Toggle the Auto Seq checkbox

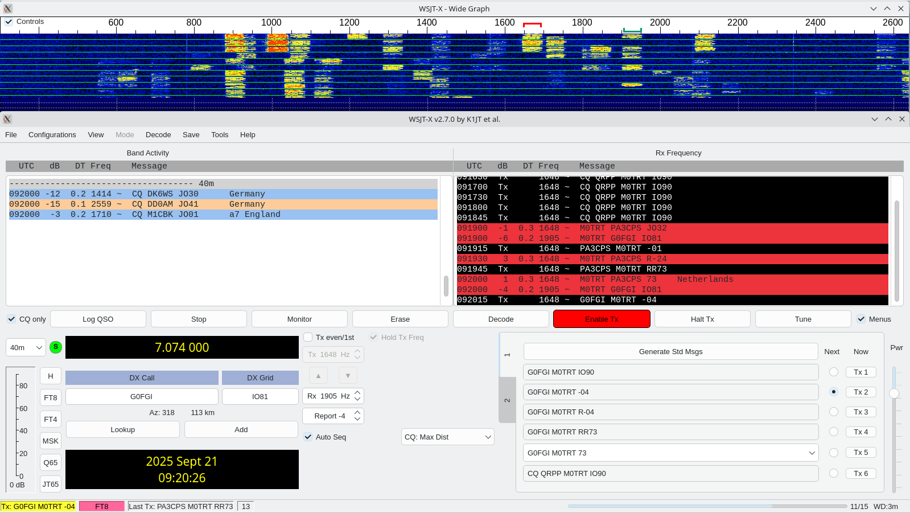tap(308, 437)
